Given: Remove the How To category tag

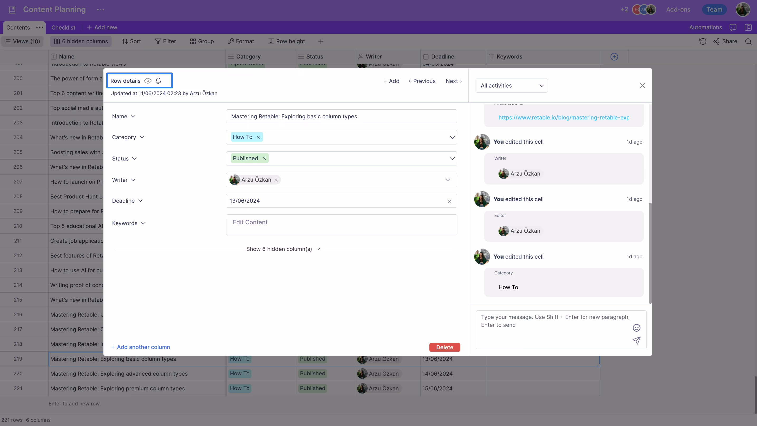Looking at the screenshot, I should pos(258,137).
